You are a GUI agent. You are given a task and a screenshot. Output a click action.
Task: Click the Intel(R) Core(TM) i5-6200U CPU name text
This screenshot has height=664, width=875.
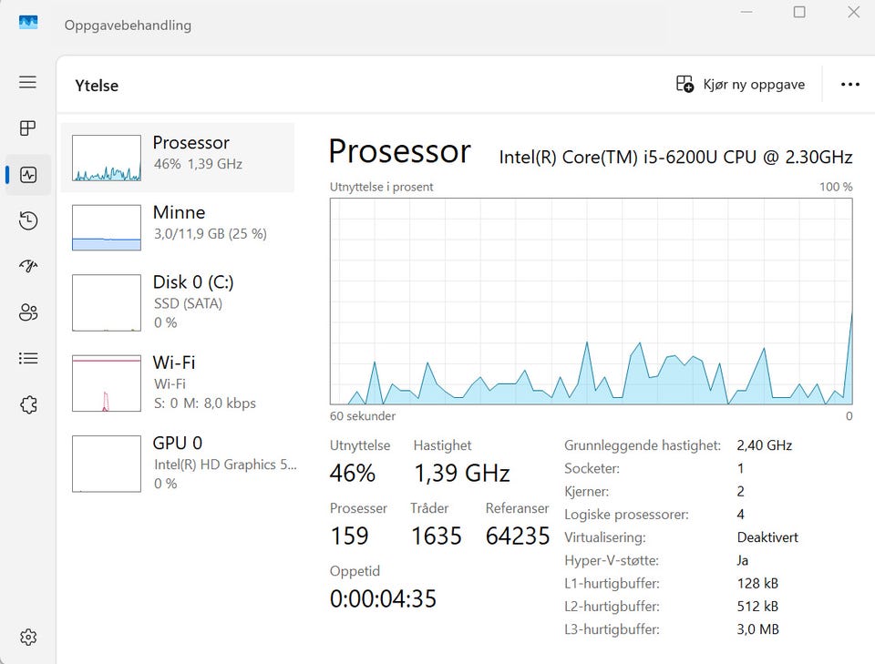click(675, 158)
